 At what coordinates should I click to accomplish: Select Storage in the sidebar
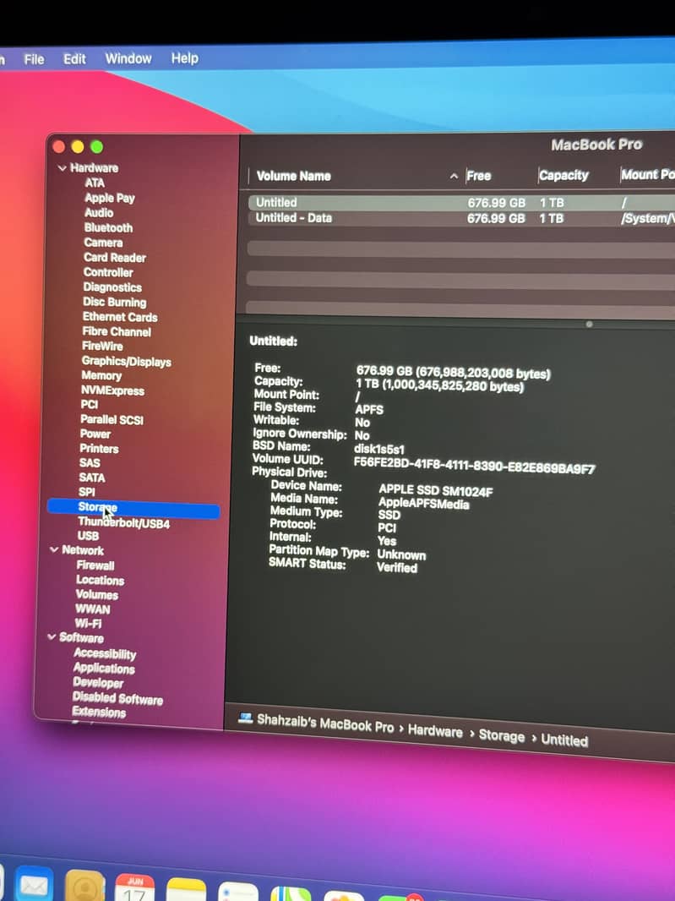coord(133,509)
